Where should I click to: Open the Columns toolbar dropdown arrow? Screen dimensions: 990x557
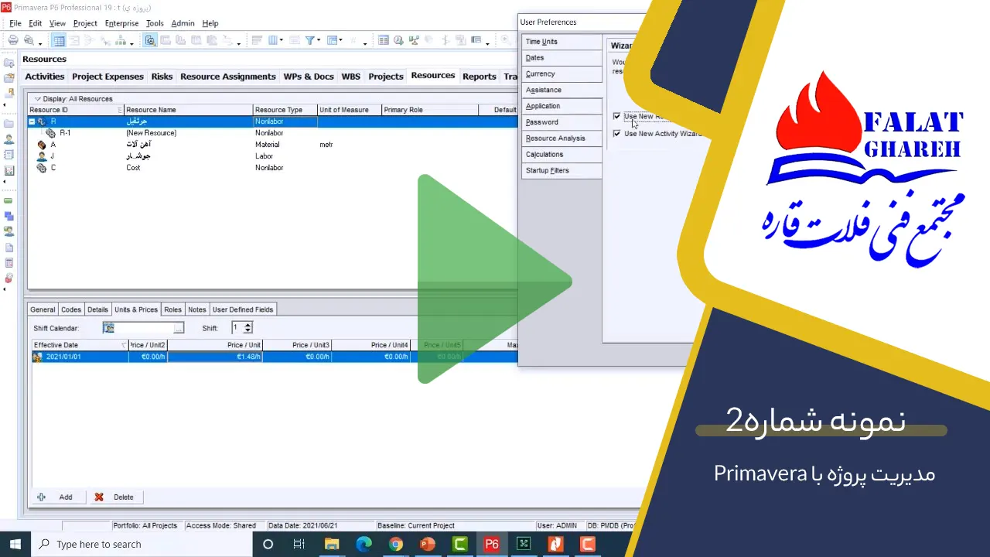coord(282,40)
